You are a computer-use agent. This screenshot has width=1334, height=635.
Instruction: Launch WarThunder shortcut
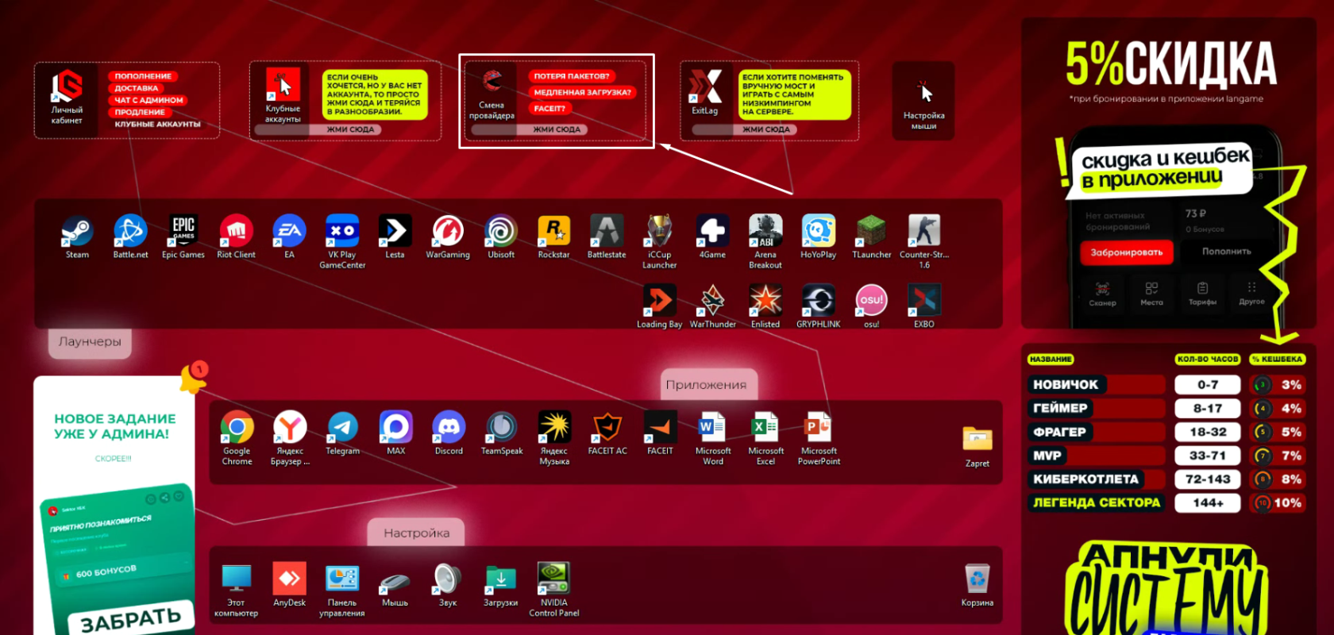click(712, 300)
